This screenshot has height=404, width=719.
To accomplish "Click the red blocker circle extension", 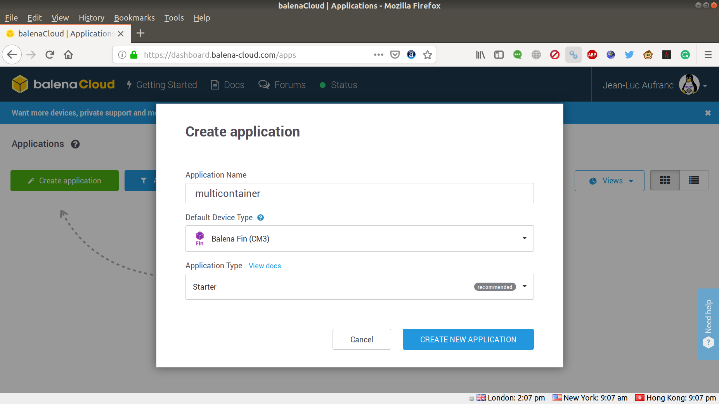I will point(555,55).
